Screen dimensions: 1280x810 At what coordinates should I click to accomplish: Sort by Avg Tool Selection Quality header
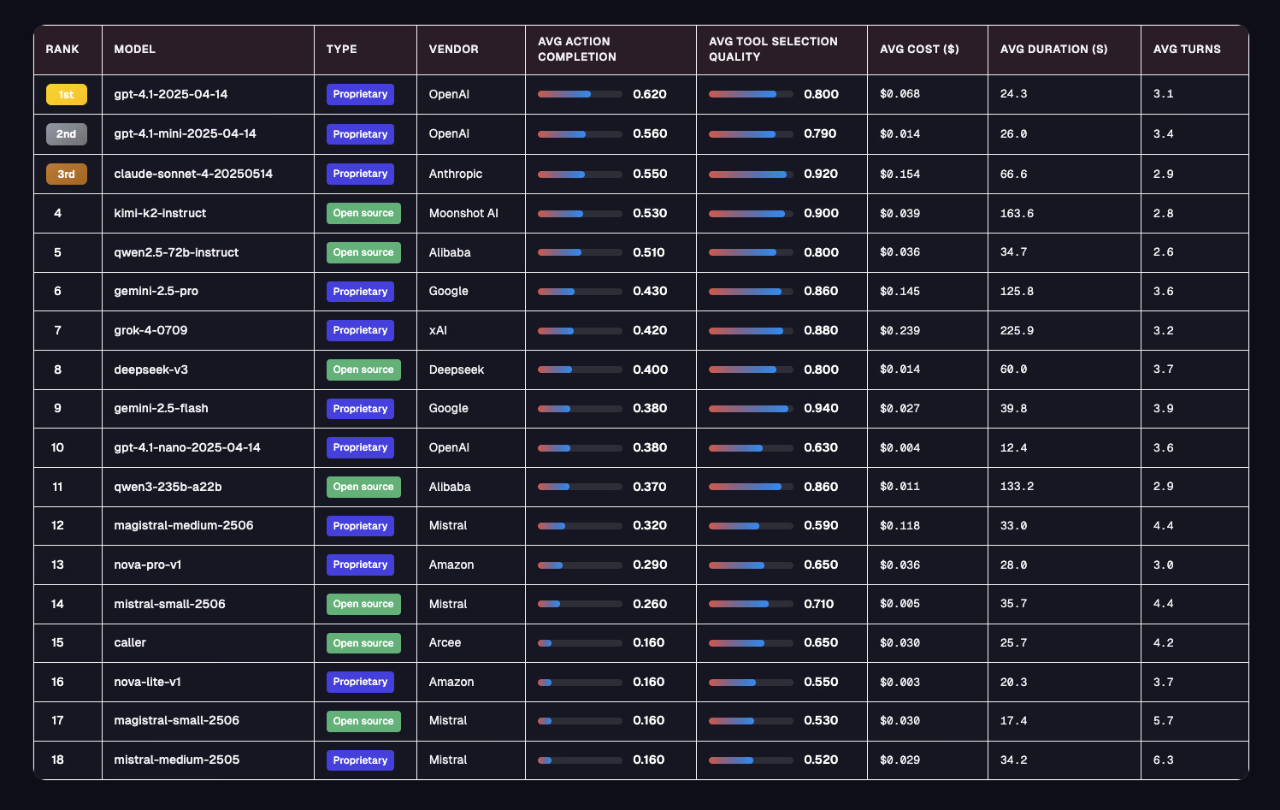point(773,50)
